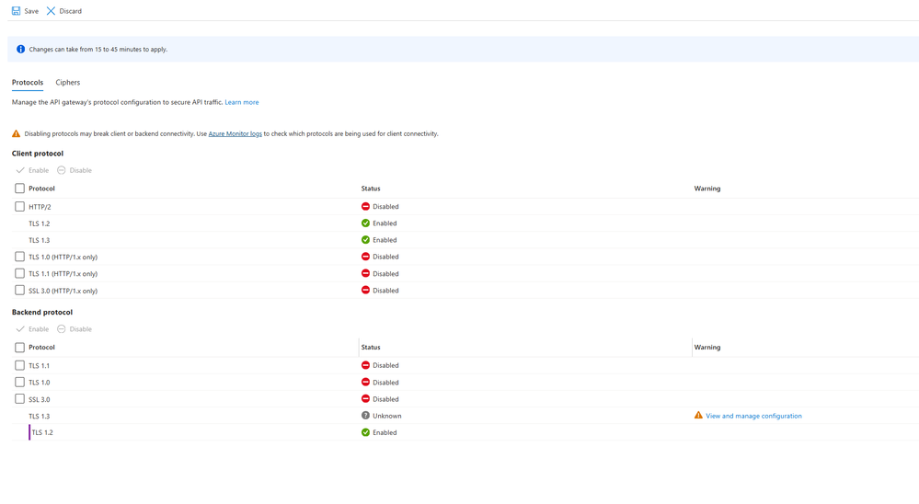
Task: Click the Disable button under Backend protocol
Action: pos(75,328)
